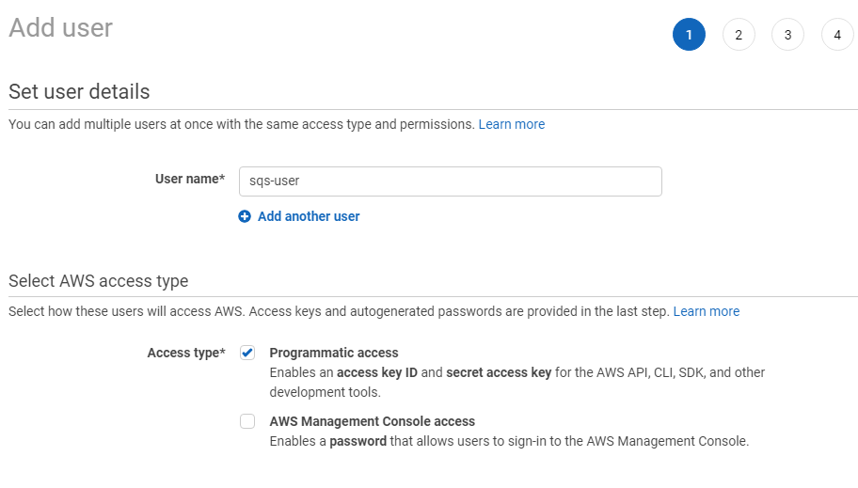Click the bold 'secret access key' text
Screen dimensions: 858x488
pos(499,372)
